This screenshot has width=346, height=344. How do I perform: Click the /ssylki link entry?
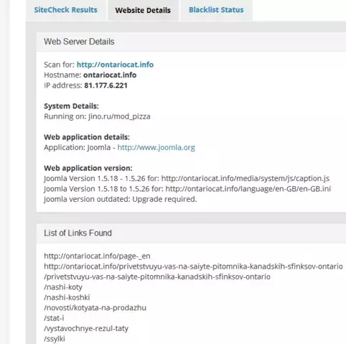point(55,339)
